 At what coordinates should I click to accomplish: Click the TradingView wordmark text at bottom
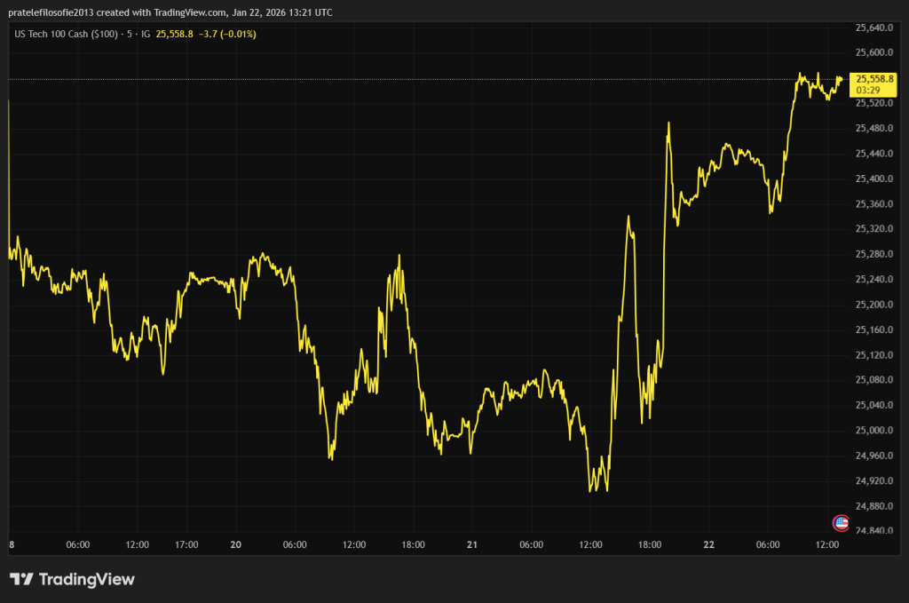point(87,579)
